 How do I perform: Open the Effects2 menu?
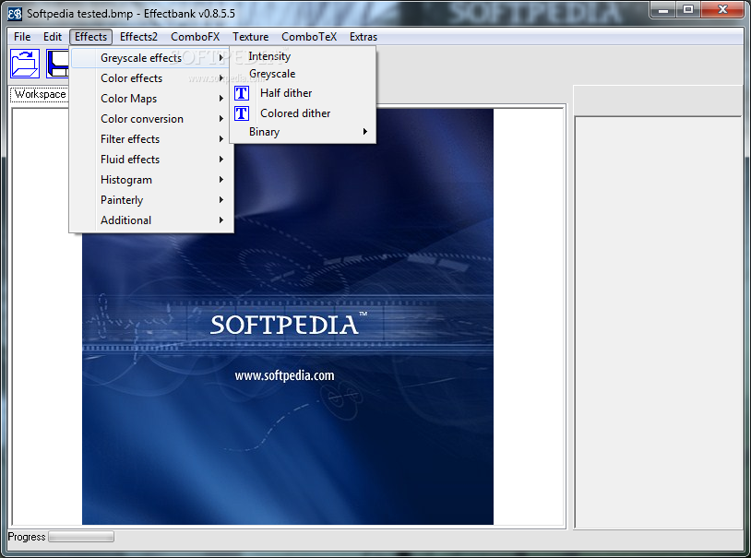(138, 37)
